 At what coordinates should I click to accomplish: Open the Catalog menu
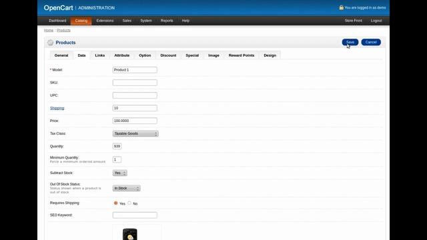click(x=81, y=21)
